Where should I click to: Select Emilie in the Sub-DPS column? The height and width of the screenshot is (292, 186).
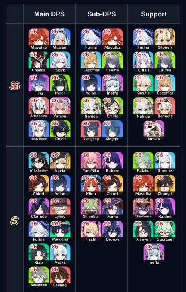point(112,107)
